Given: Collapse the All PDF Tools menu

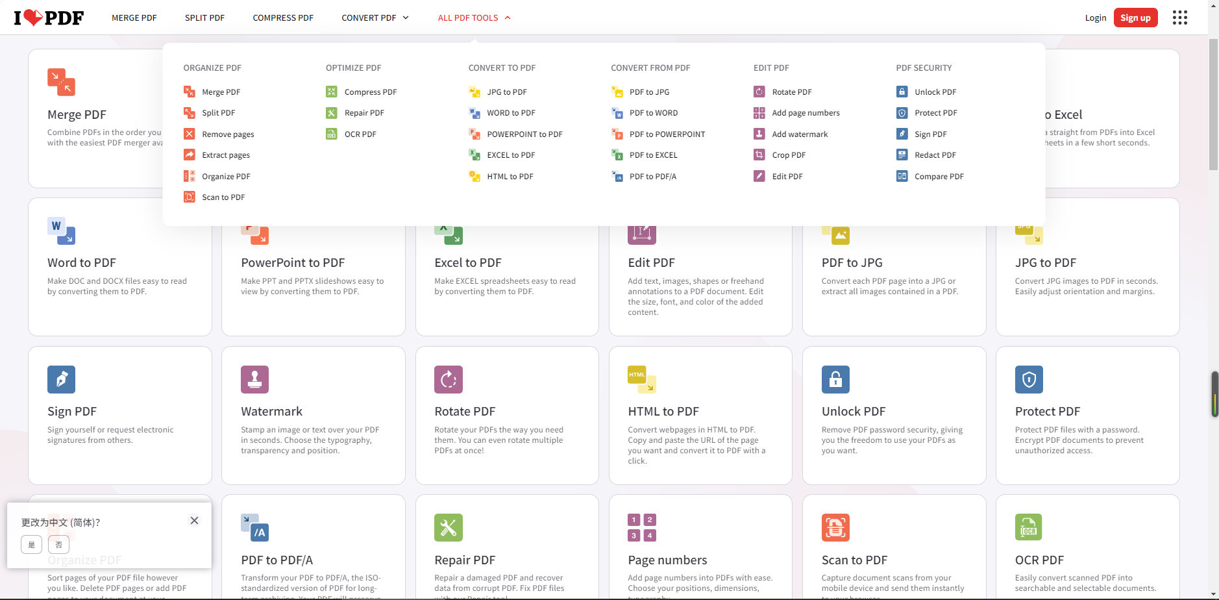Looking at the screenshot, I should click(474, 18).
